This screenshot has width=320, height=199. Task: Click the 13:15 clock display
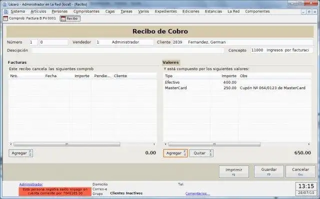click(x=306, y=186)
